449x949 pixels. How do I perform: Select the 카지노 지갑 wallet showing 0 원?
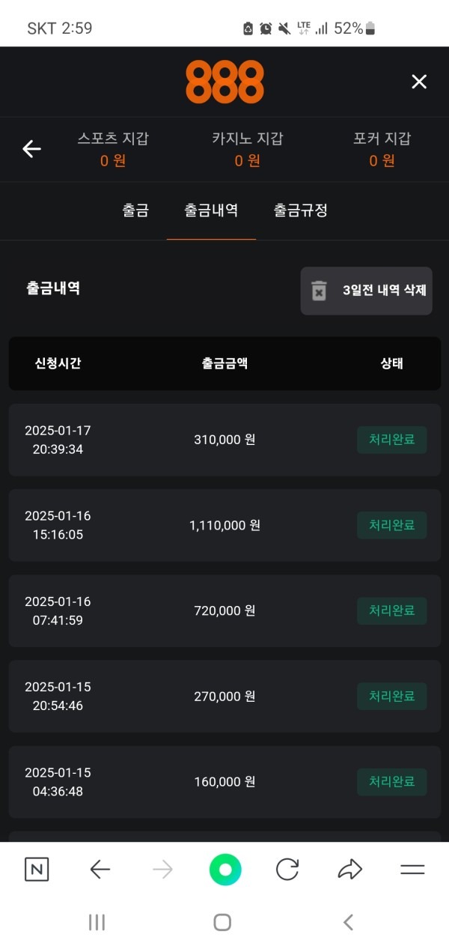[x=247, y=149]
